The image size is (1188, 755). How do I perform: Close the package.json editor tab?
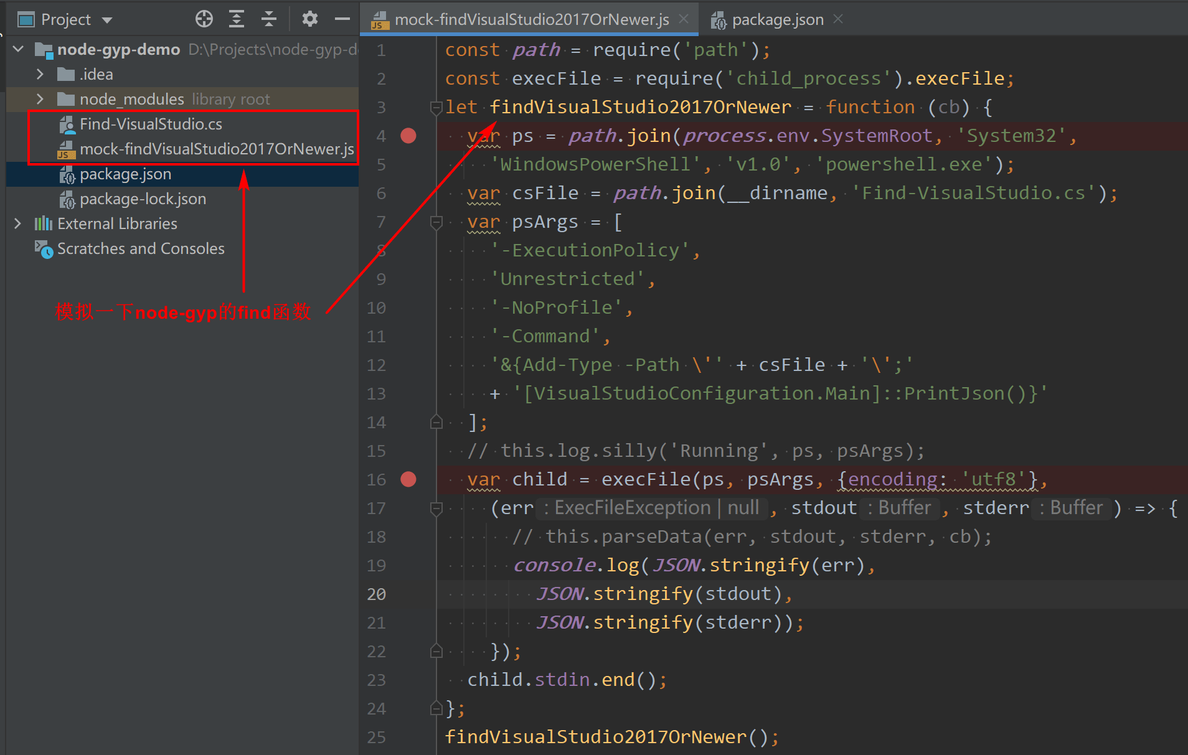[838, 19]
